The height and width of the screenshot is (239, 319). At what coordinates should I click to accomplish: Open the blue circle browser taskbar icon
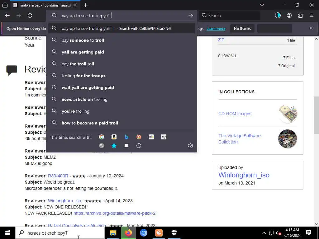pyautogui.click(x=143, y=233)
